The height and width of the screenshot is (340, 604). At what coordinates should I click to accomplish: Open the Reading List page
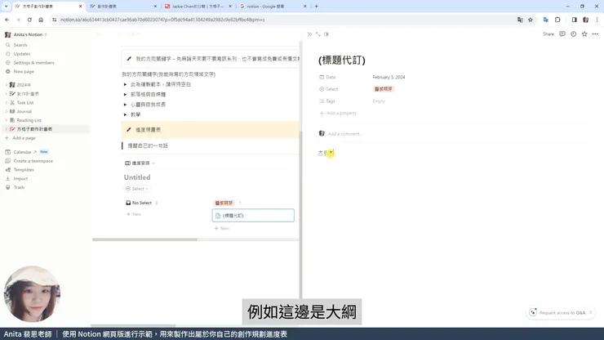(x=29, y=120)
